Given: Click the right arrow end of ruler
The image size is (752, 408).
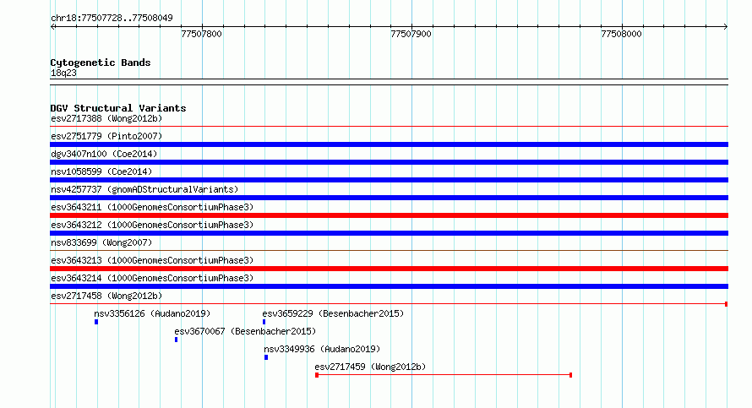Looking at the screenshot, I should coord(725,27).
